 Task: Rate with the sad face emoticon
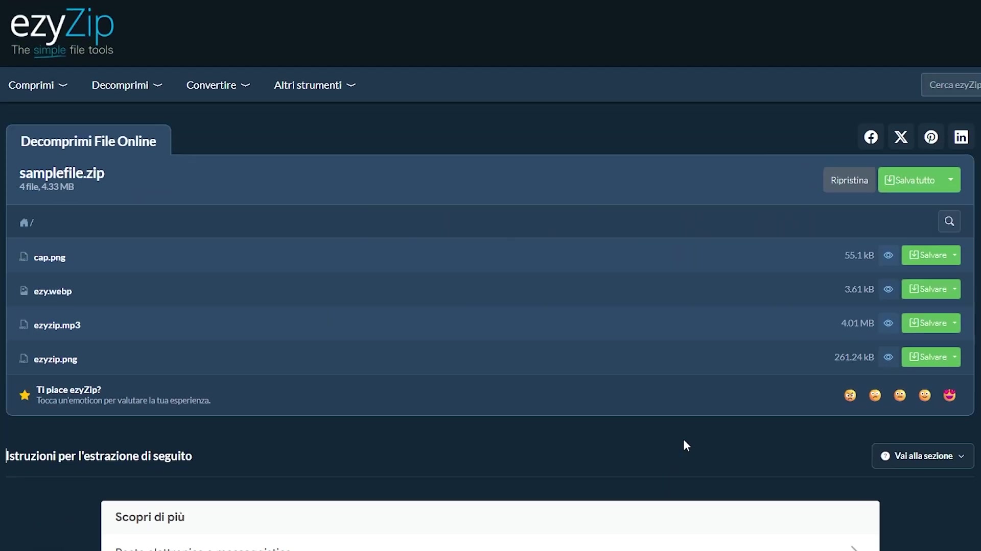point(875,395)
